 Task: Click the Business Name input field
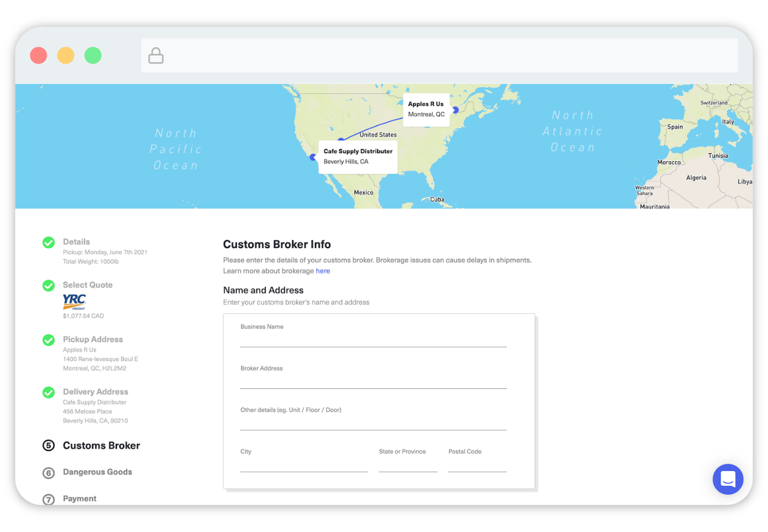pos(373,340)
